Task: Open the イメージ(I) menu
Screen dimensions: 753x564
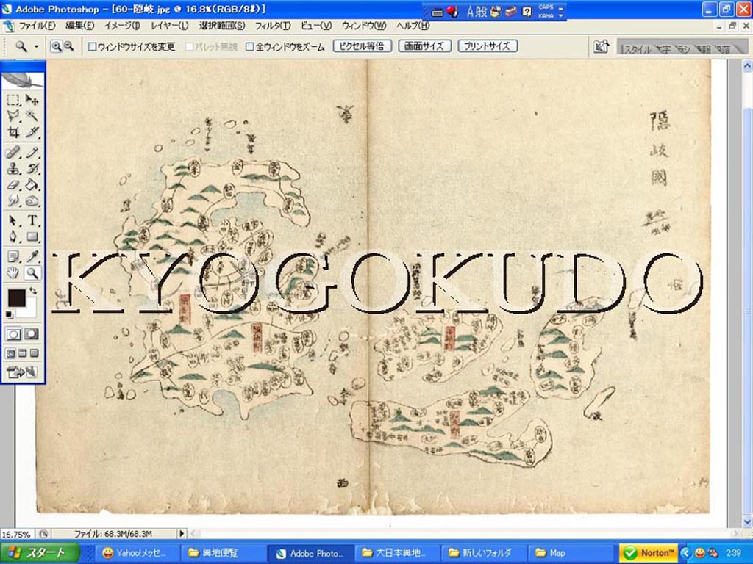Action: pyautogui.click(x=122, y=26)
